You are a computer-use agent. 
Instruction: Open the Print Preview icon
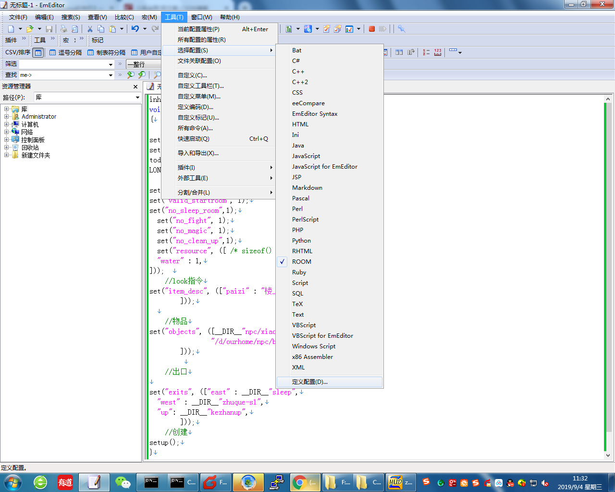tap(74, 29)
